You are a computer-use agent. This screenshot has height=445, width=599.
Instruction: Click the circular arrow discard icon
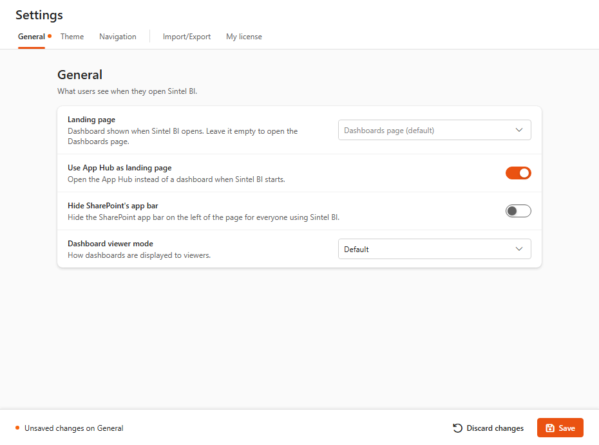pos(457,428)
